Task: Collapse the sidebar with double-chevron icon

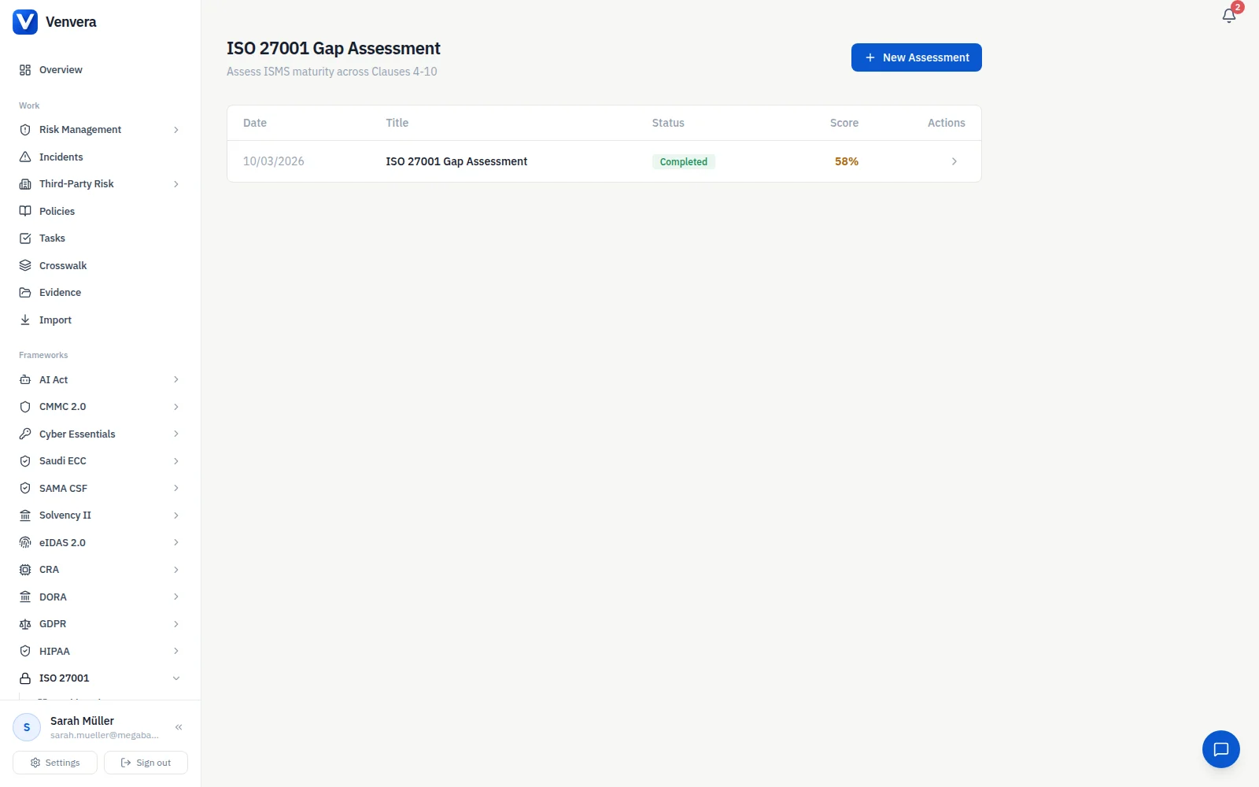Action: (x=179, y=727)
